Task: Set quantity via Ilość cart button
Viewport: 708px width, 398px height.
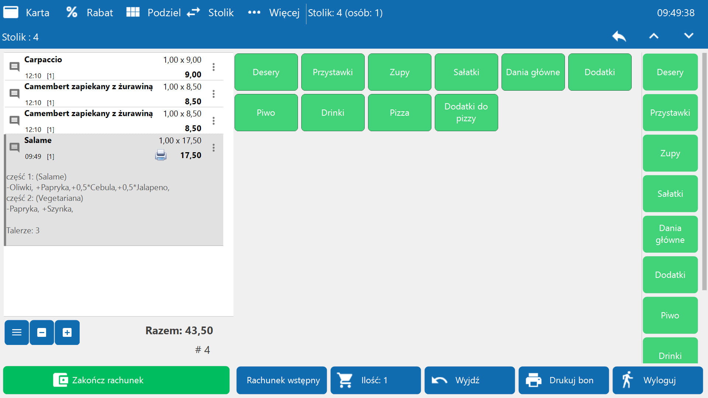Action: click(x=375, y=380)
